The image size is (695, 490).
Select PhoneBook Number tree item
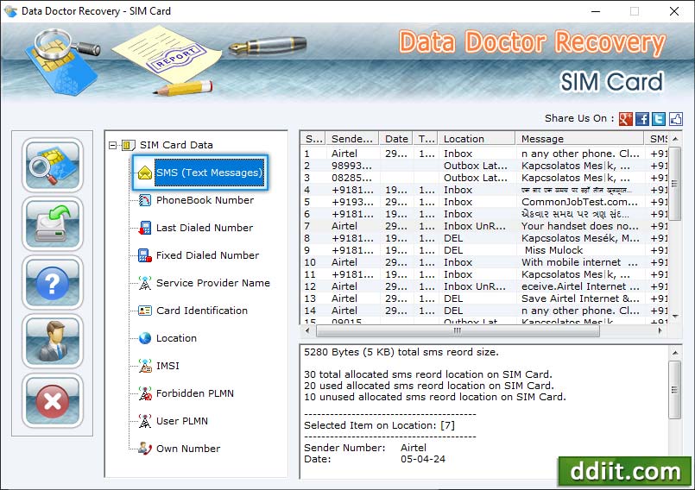coord(205,200)
